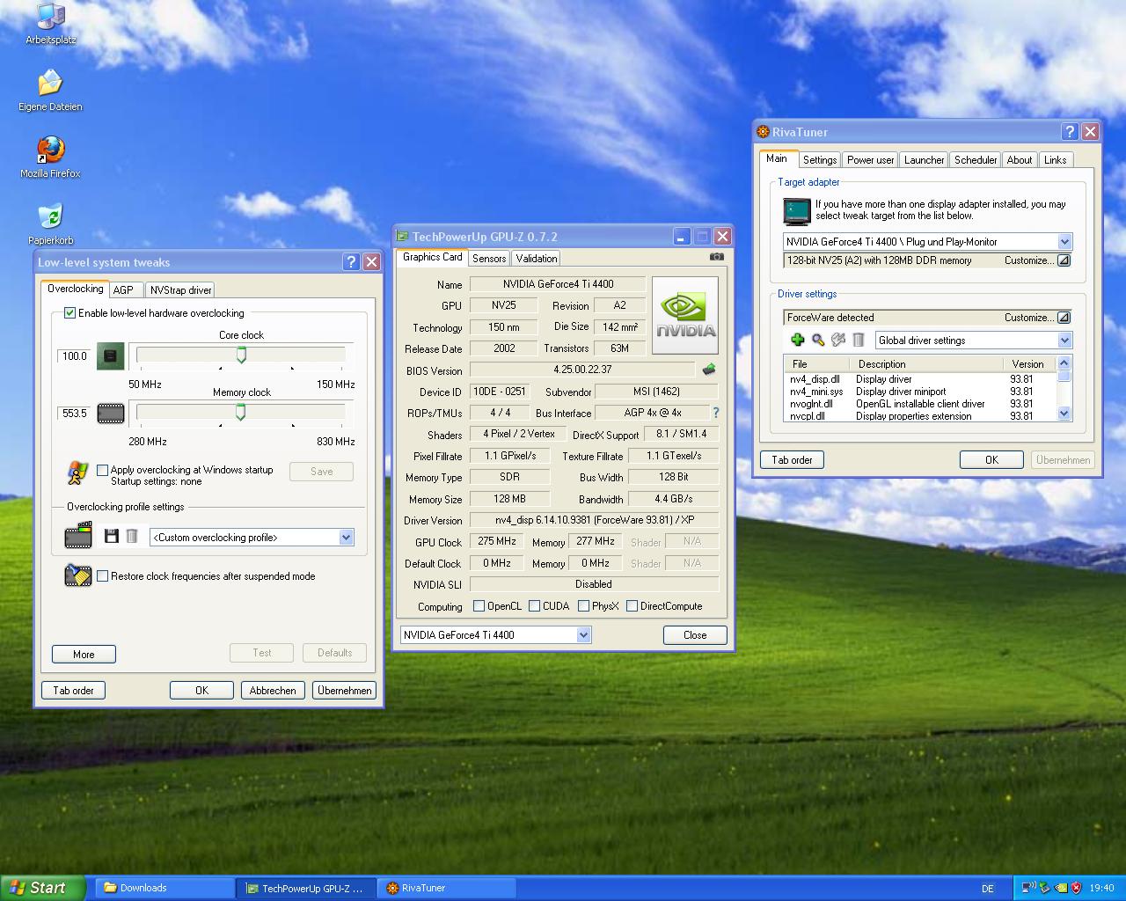Enable Apply overclocking at Windows startup
This screenshot has width=1126, height=901.
click(x=103, y=470)
